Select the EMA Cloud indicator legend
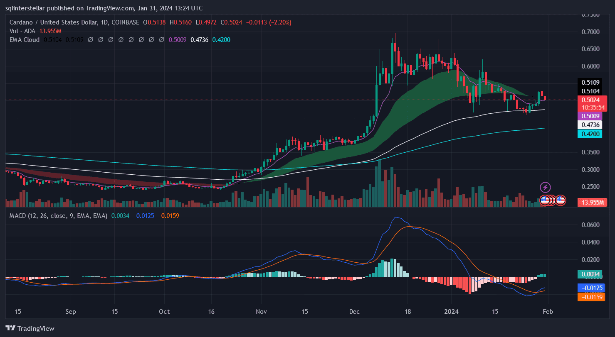The width and height of the screenshot is (615, 337). point(25,40)
